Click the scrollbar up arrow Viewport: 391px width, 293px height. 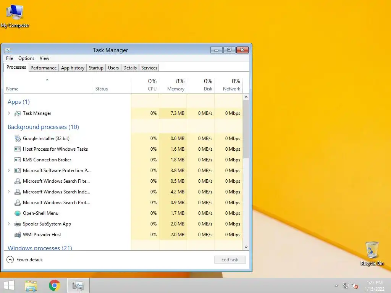246,97
